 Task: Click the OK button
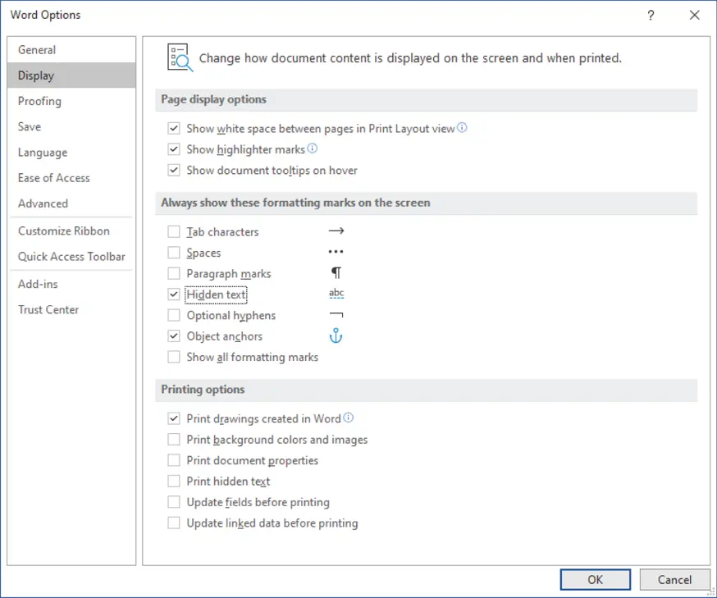coord(596,580)
